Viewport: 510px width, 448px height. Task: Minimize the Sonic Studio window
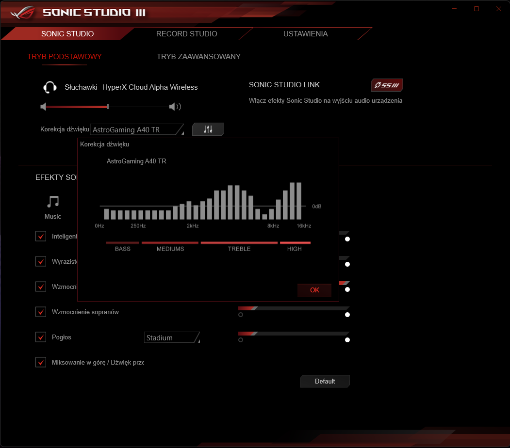[454, 9]
